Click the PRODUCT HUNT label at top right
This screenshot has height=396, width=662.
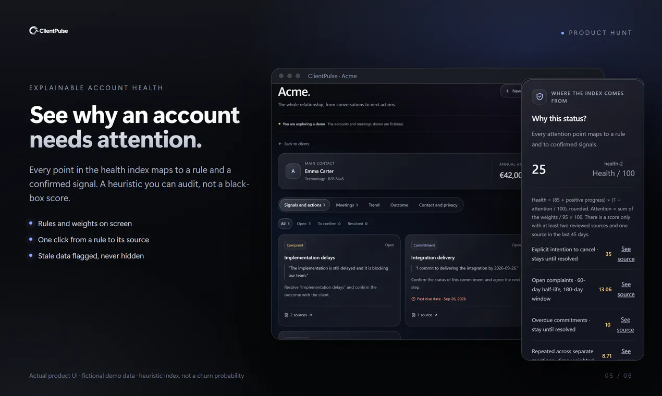pyautogui.click(x=600, y=33)
